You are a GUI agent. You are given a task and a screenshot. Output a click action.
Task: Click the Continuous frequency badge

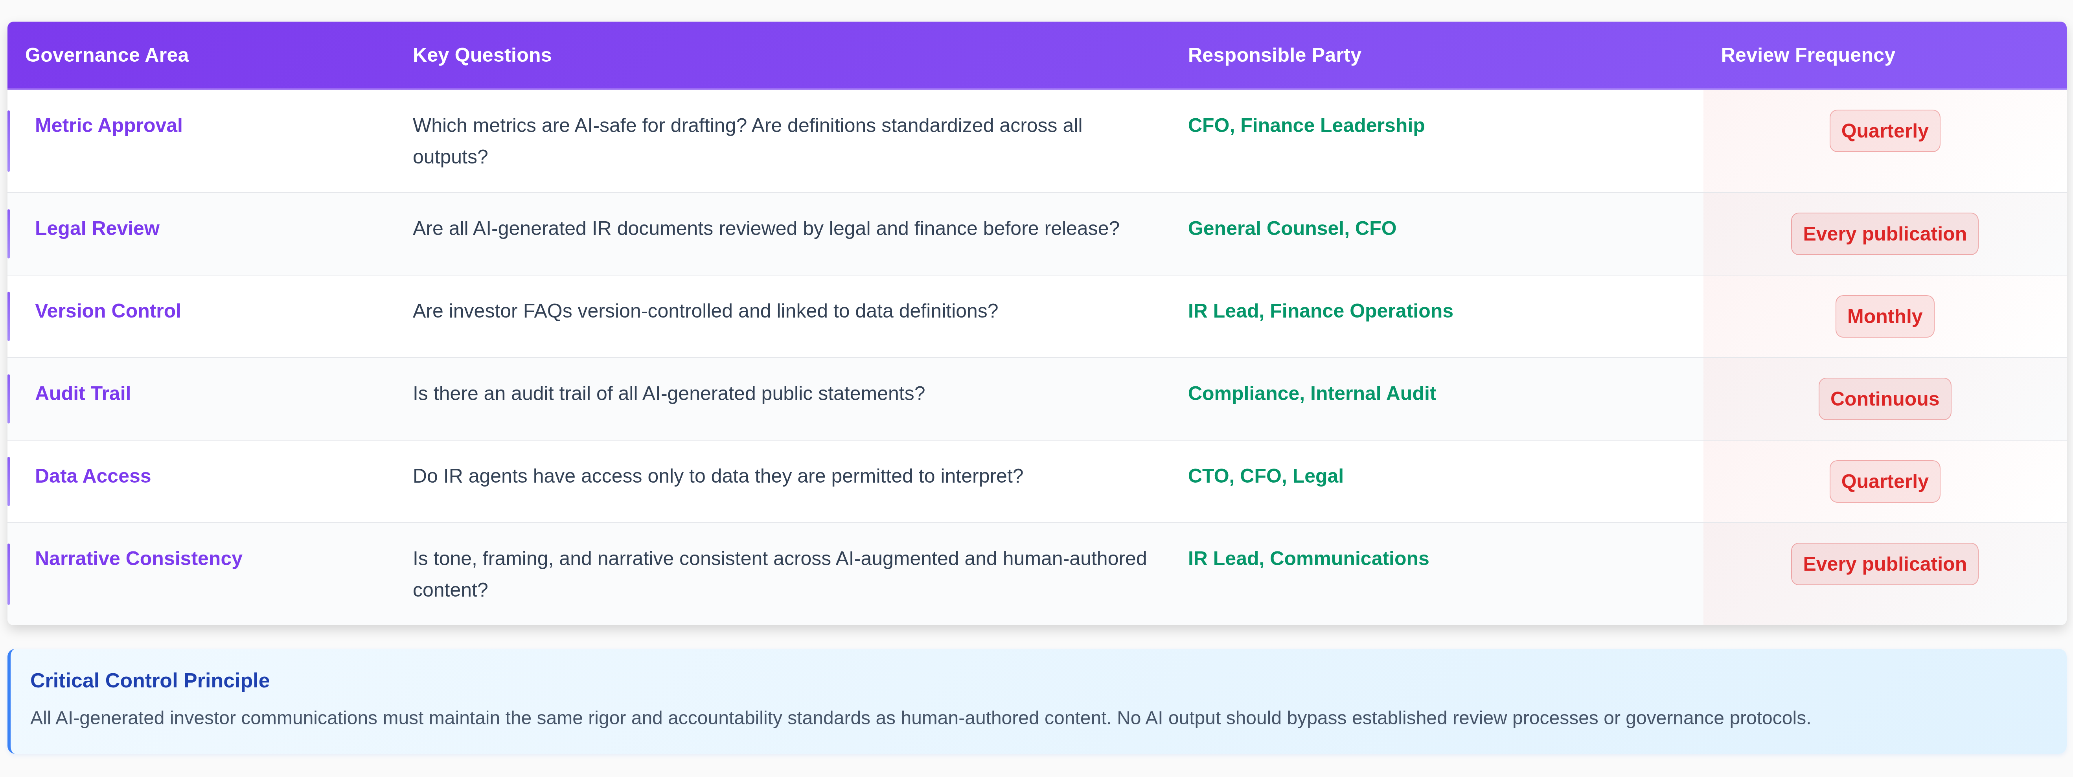1884,399
